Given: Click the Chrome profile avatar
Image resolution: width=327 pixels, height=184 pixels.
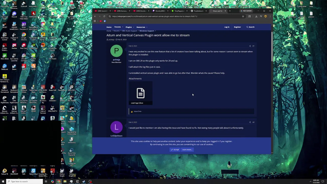Looking at the screenshot, I should click(x=265, y=16).
